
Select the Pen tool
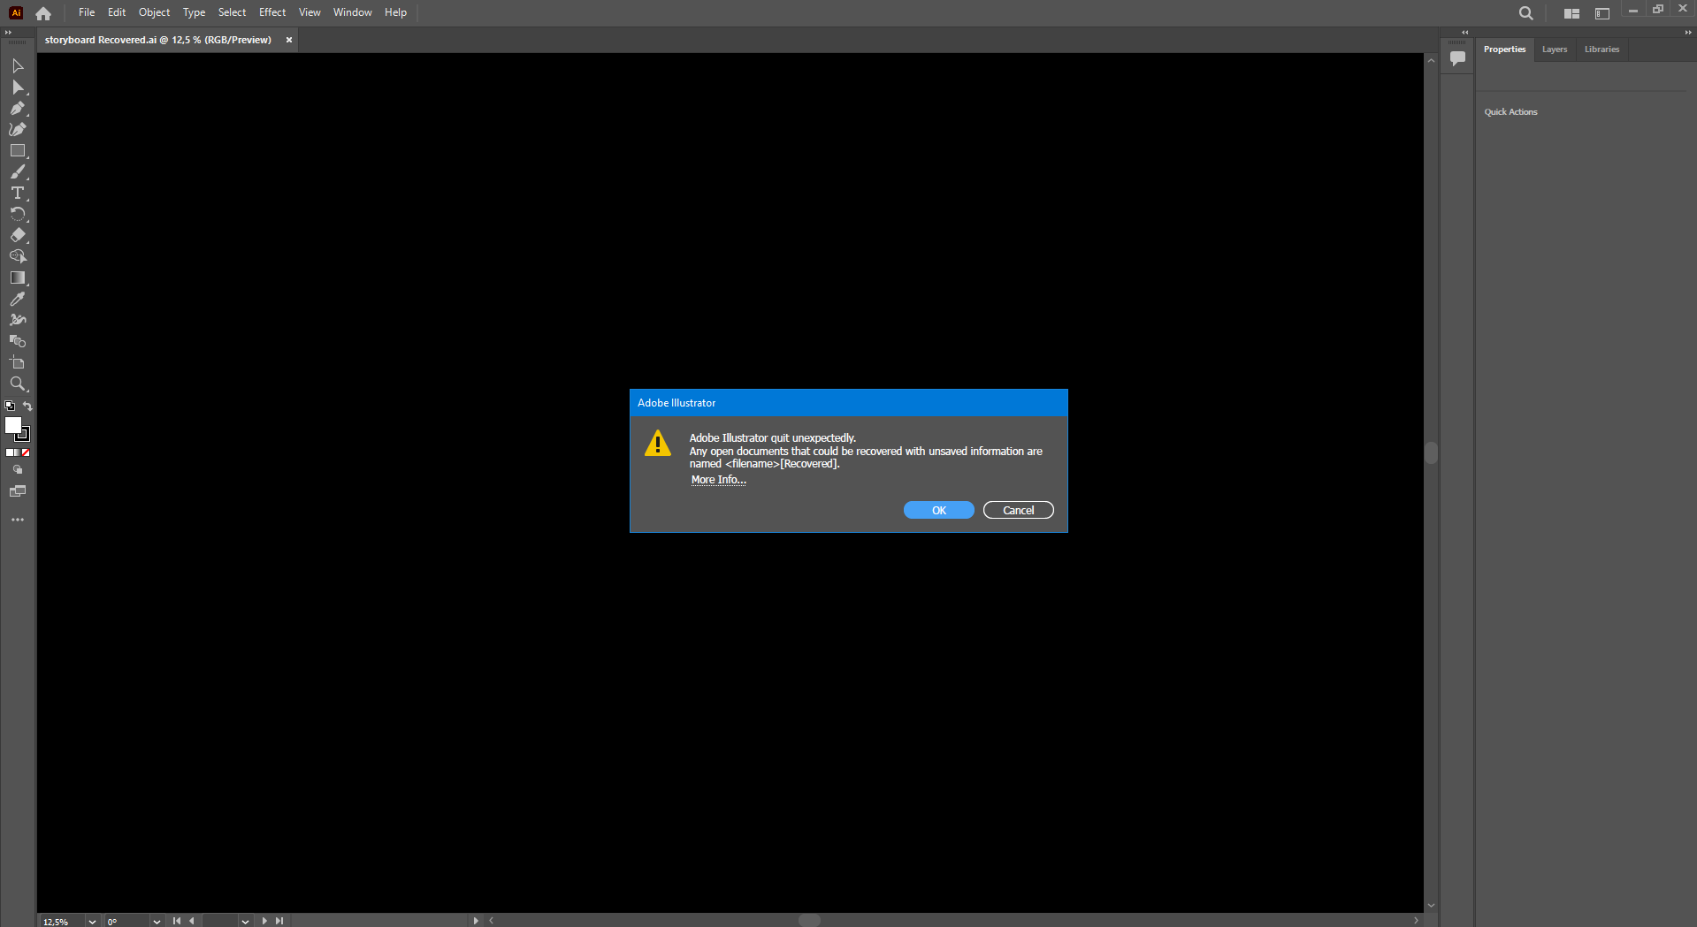pyautogui.click(x=18, y=108)
